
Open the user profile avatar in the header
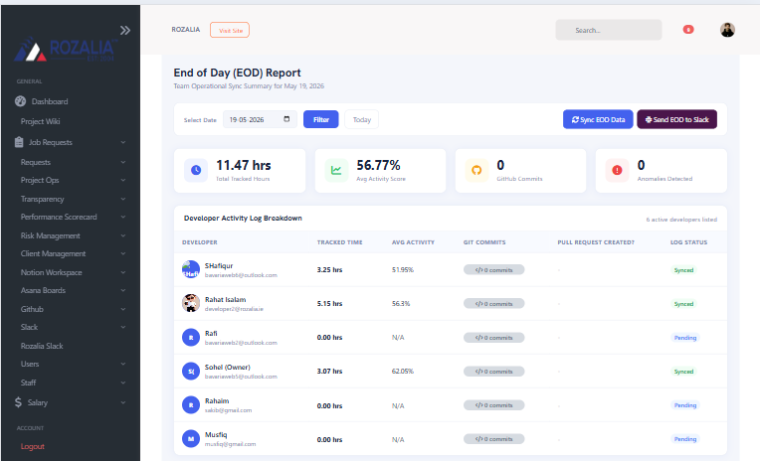(x=727, y=30)
